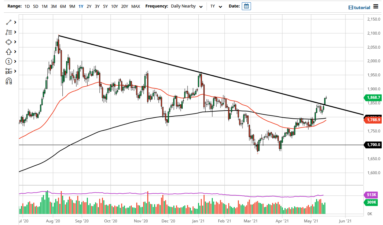Set range to 2Y
Screen dimensions: 383x225
tap(89, 6)
